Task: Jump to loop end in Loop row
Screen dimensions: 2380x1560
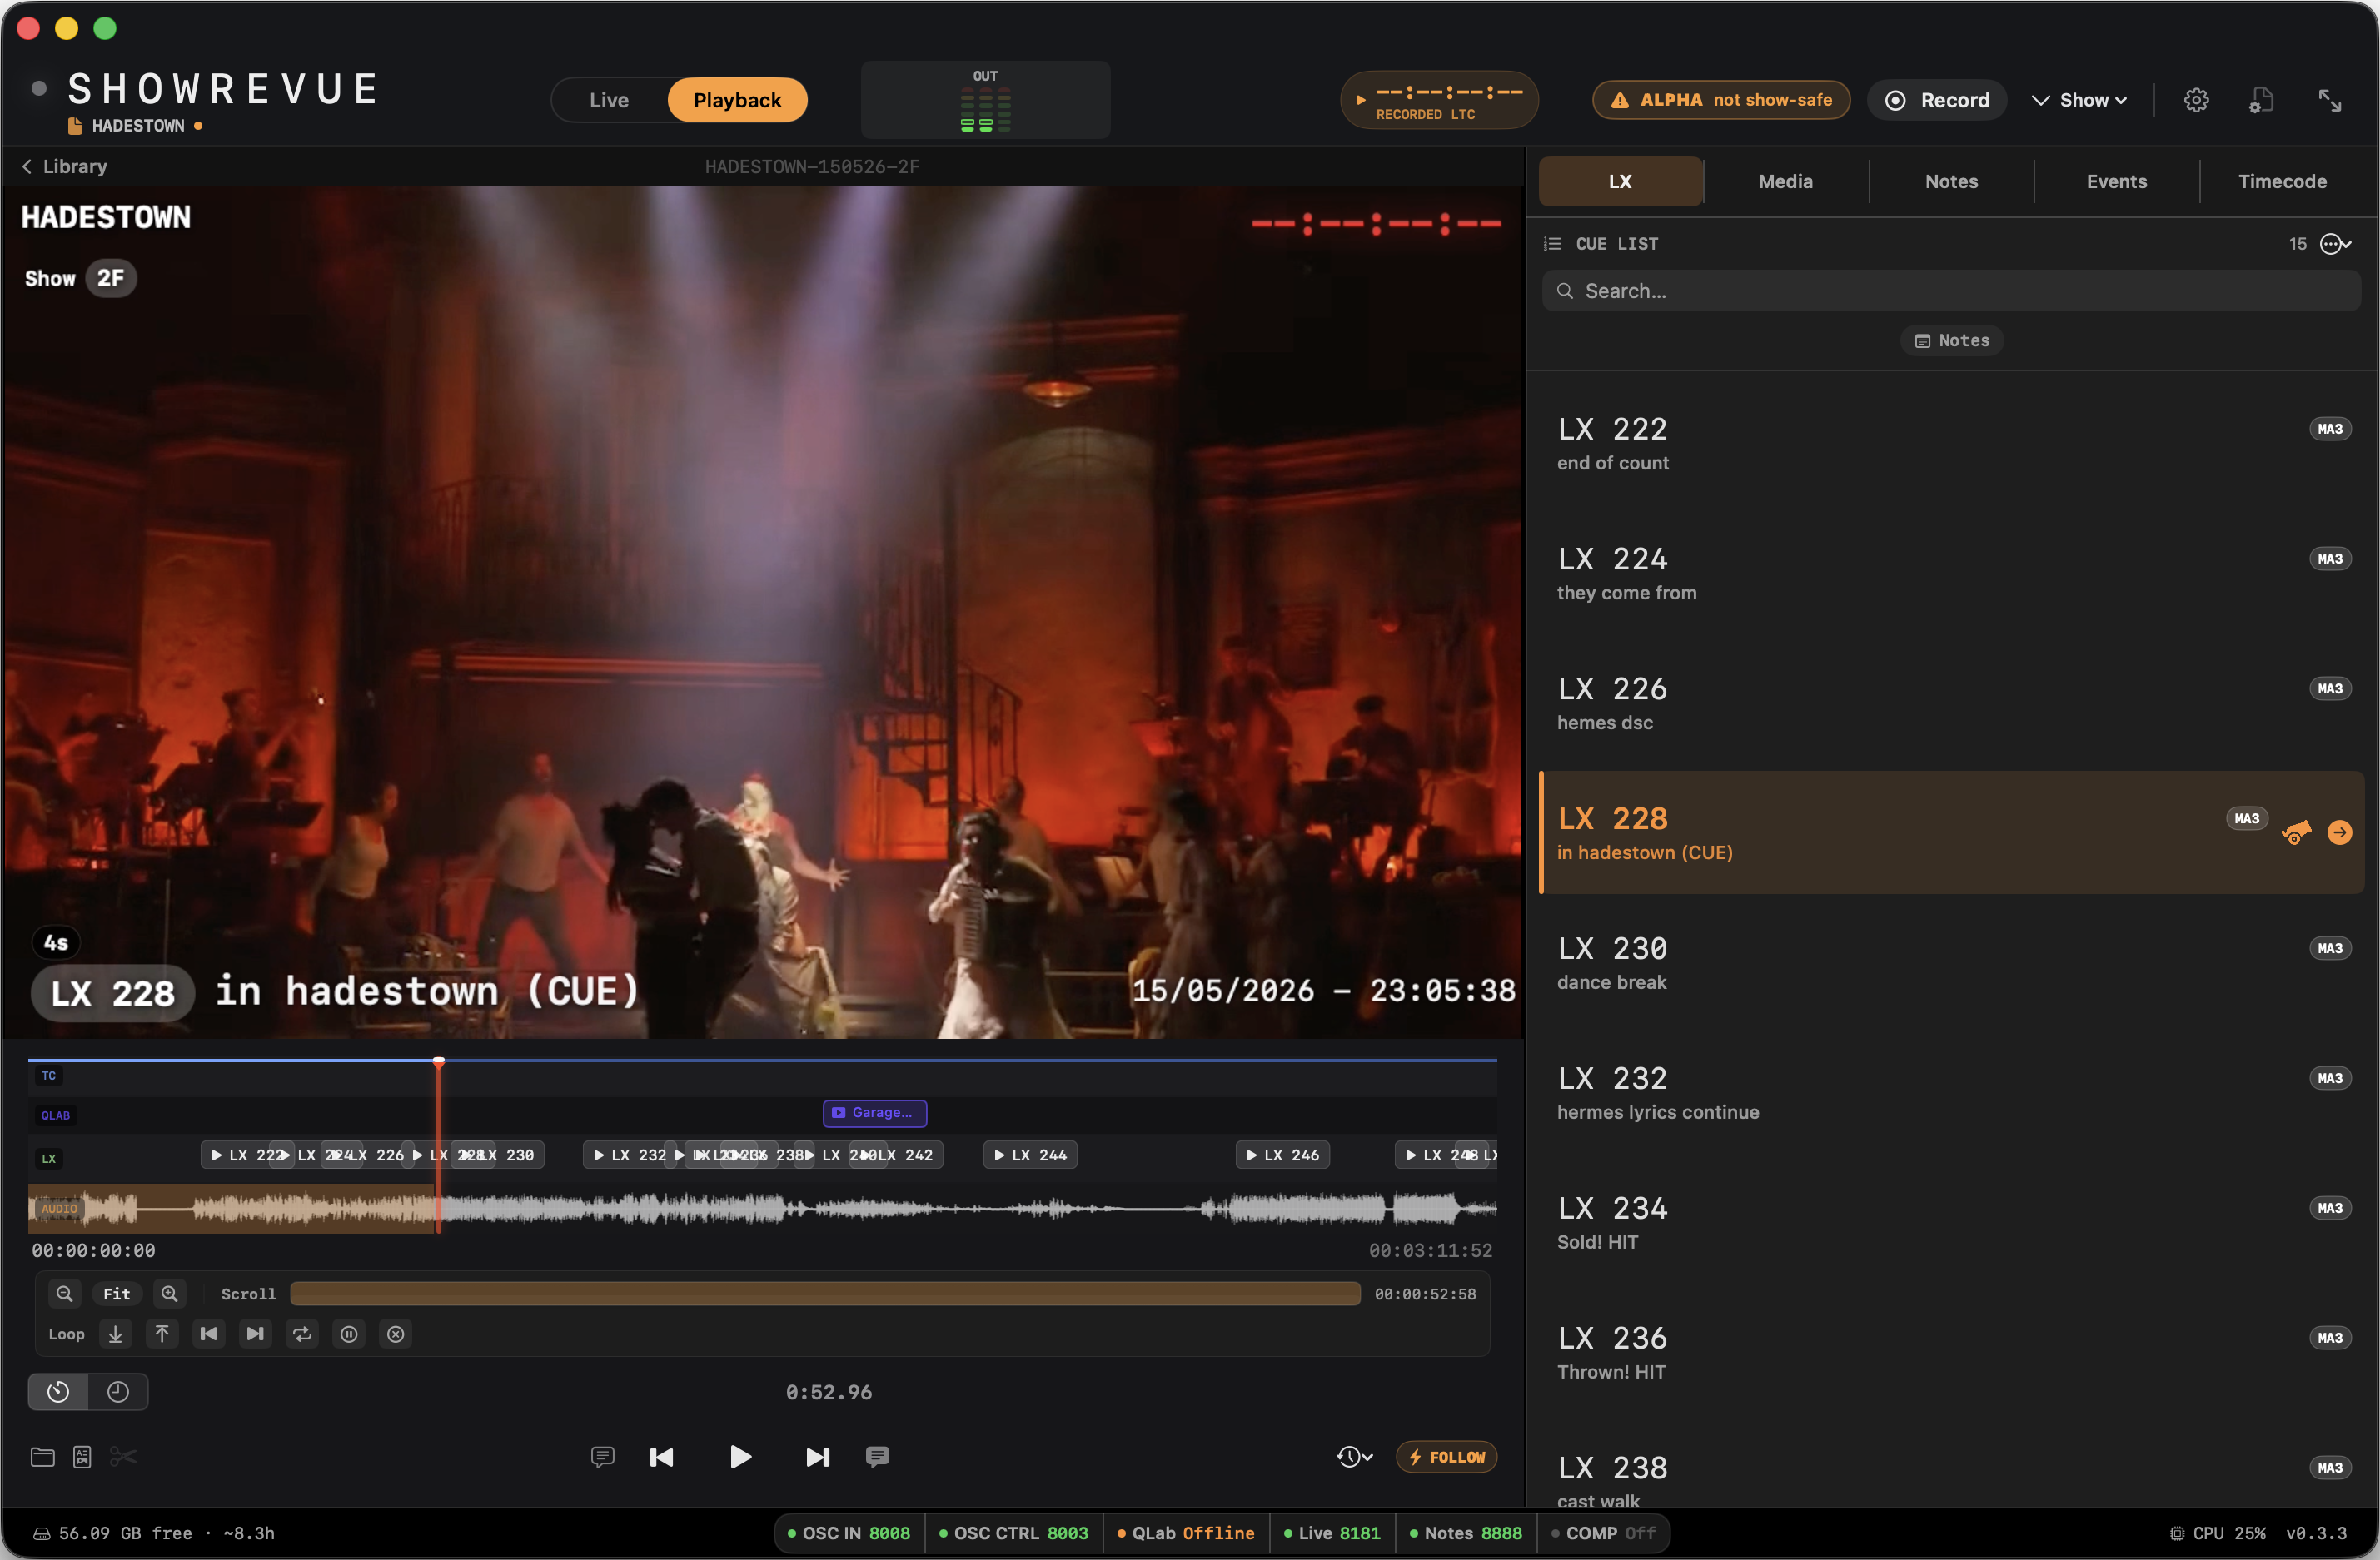Action: coord(255,1334)
